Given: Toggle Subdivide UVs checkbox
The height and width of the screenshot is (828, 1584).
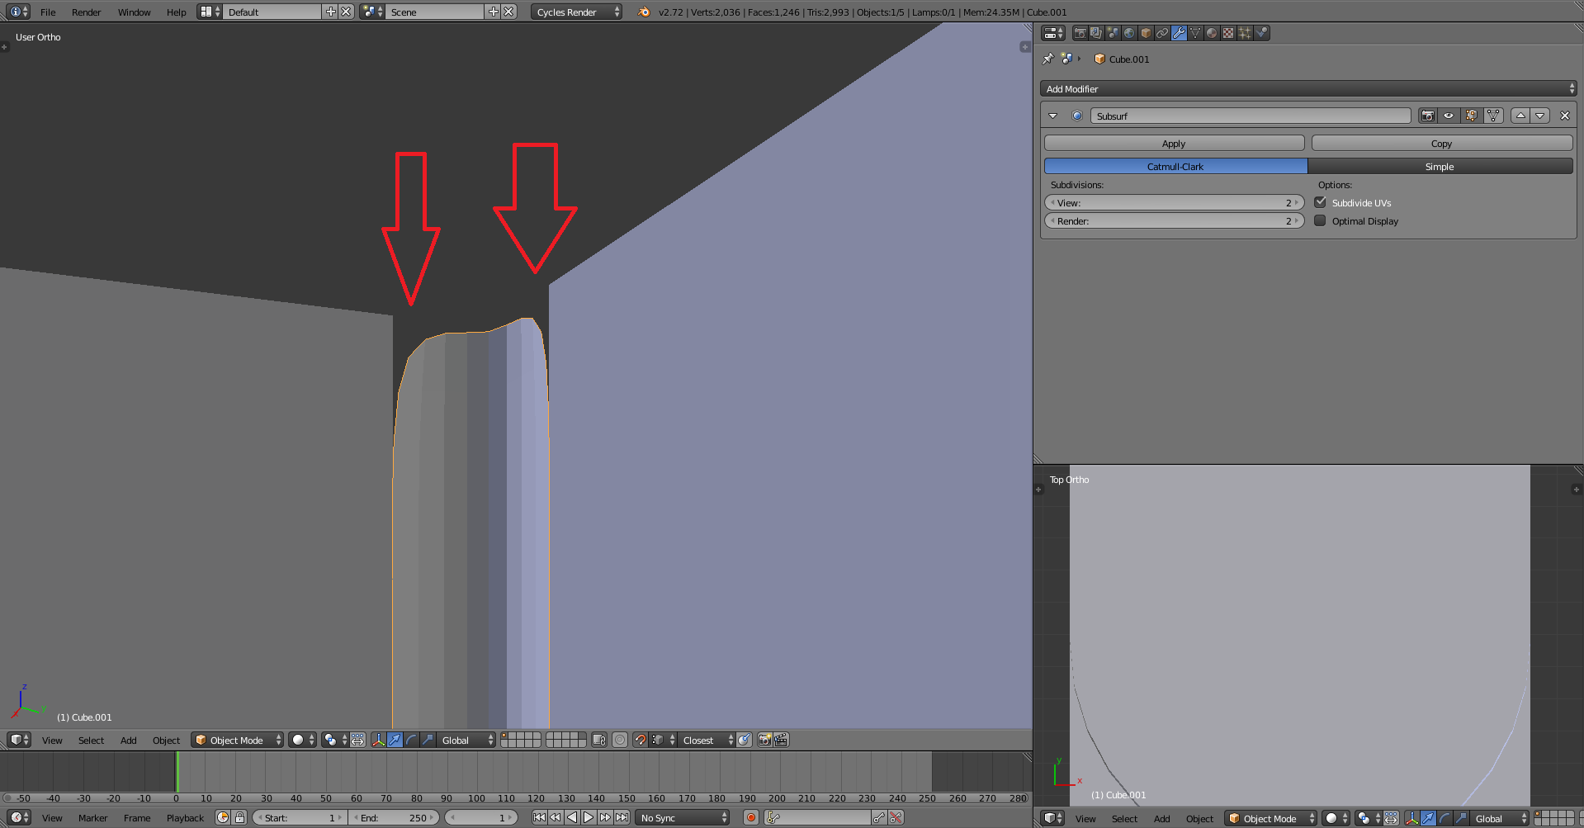Looking at the screenshot, I should 1321,202.
